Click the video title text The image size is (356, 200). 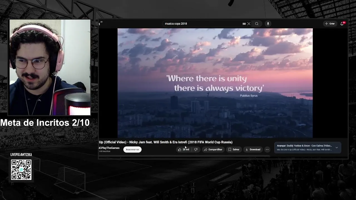tap(166, 142)
